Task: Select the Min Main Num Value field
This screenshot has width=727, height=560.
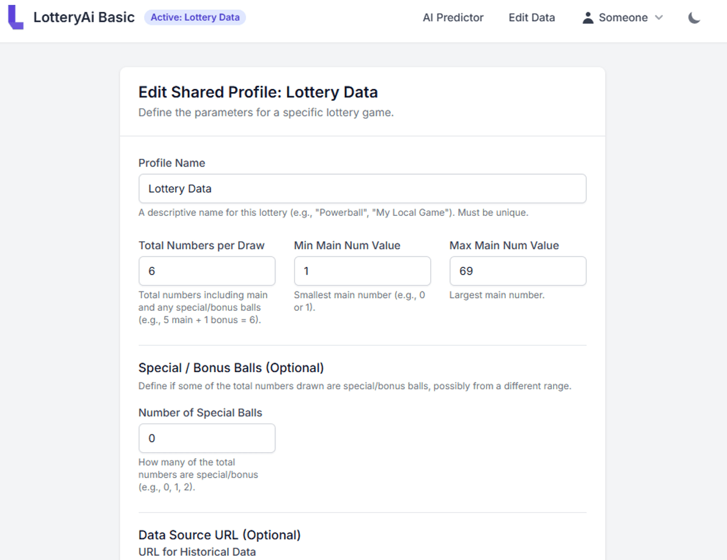Action: [x=362, y=271]
